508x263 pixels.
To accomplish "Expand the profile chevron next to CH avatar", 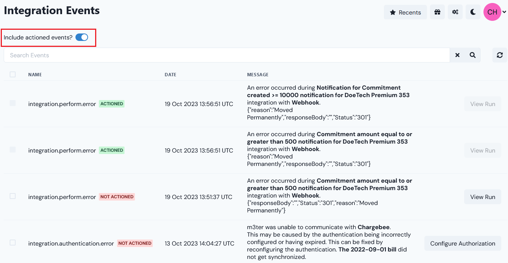I will point(504,12).
